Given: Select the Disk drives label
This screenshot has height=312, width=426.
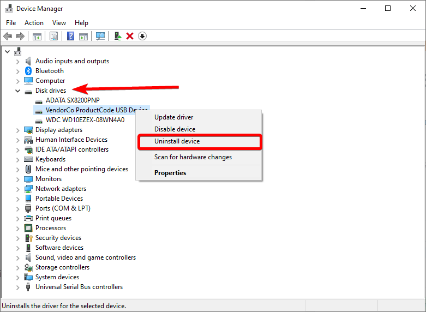Looking at the screenshot, I should point(51,91).
